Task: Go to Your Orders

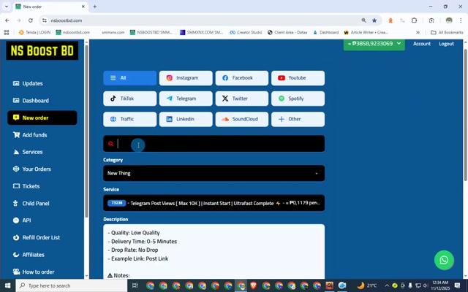Action: pos(32,169)
